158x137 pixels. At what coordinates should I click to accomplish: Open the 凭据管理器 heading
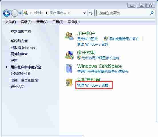click(x=89, y=79)
